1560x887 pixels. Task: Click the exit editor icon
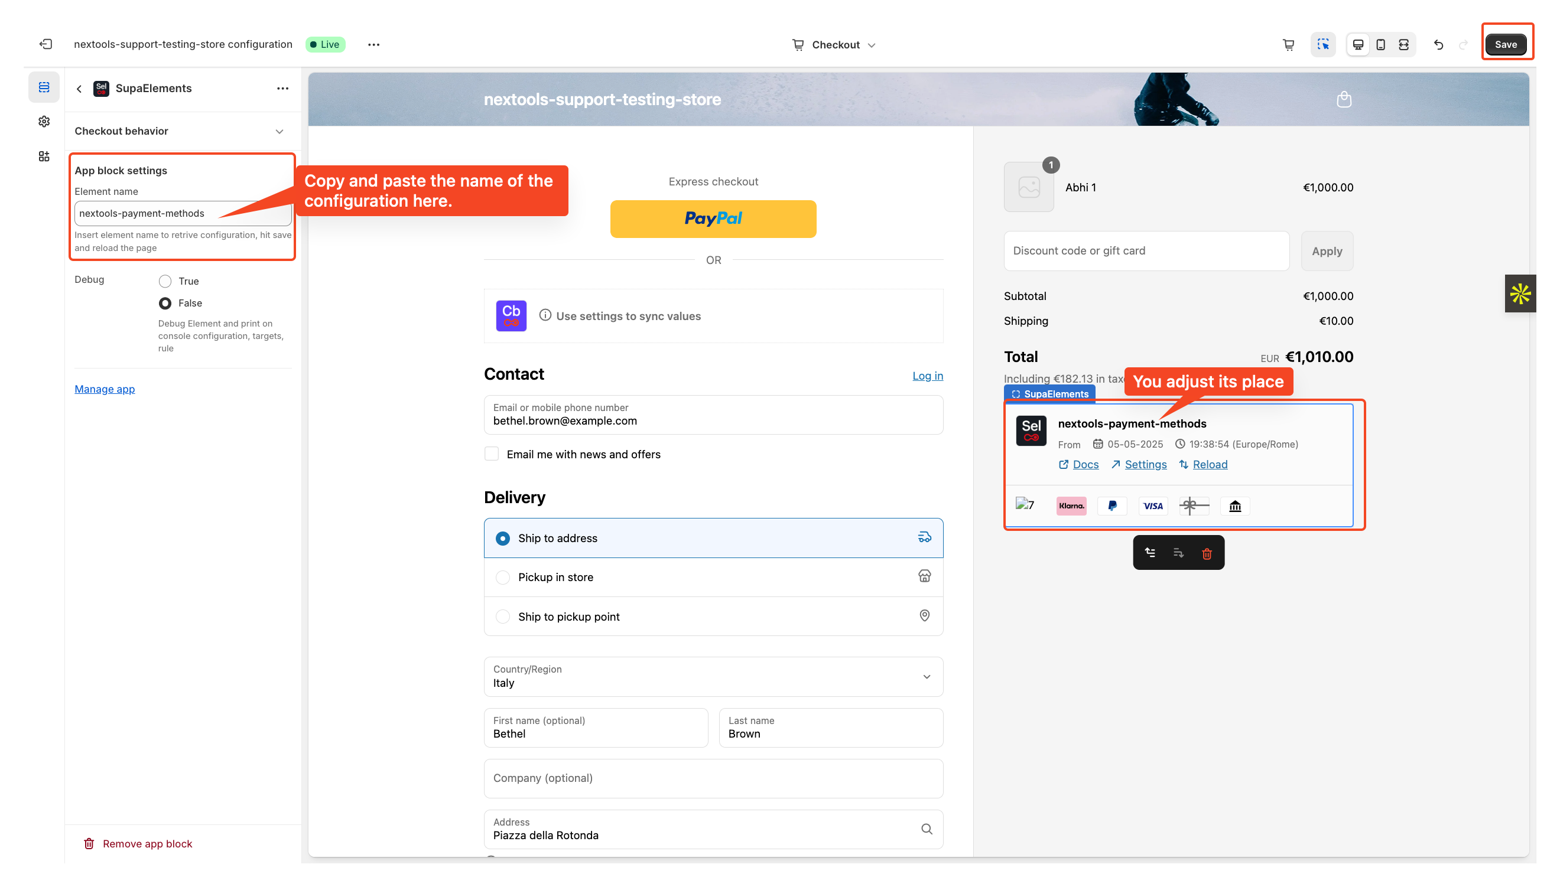pyautogui.click(x=45, y=44)
